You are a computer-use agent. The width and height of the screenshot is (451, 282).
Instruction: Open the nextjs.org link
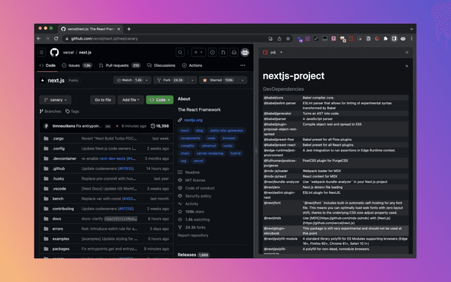pos(193,120)
